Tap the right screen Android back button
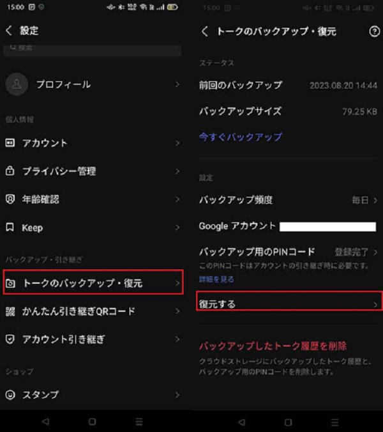 point(241,422)
